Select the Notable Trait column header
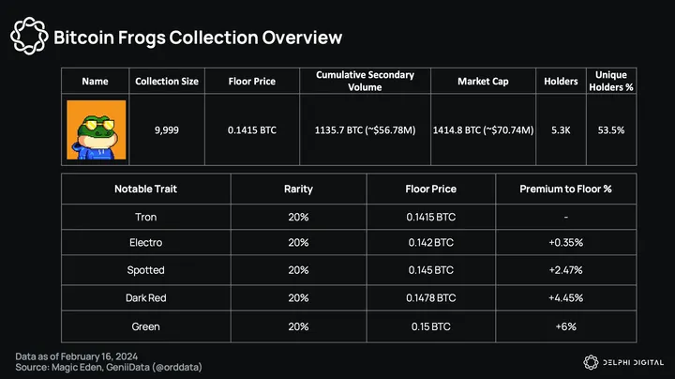 click(x=145, y=189)
